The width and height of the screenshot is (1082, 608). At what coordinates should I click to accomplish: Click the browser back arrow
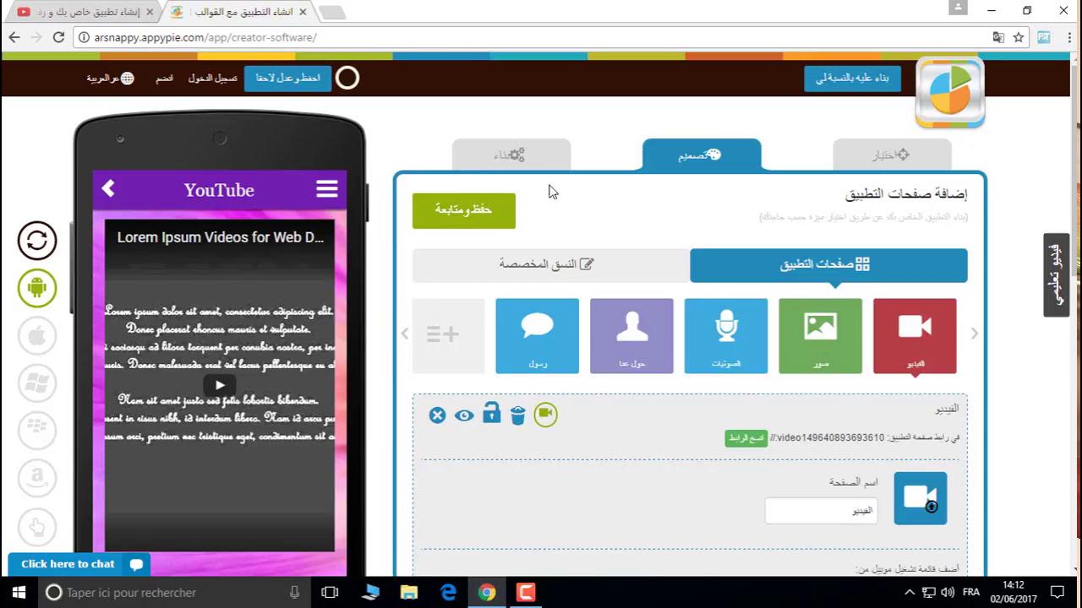[14, 37]
